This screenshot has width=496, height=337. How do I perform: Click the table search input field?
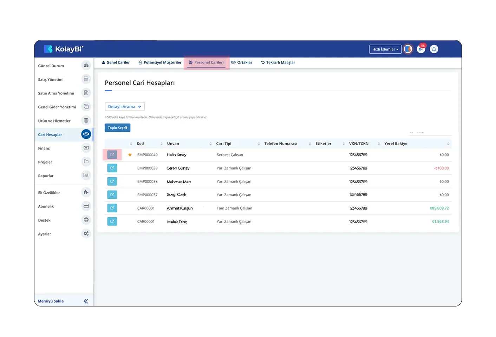pyautogui.click(x=430, y=133)
